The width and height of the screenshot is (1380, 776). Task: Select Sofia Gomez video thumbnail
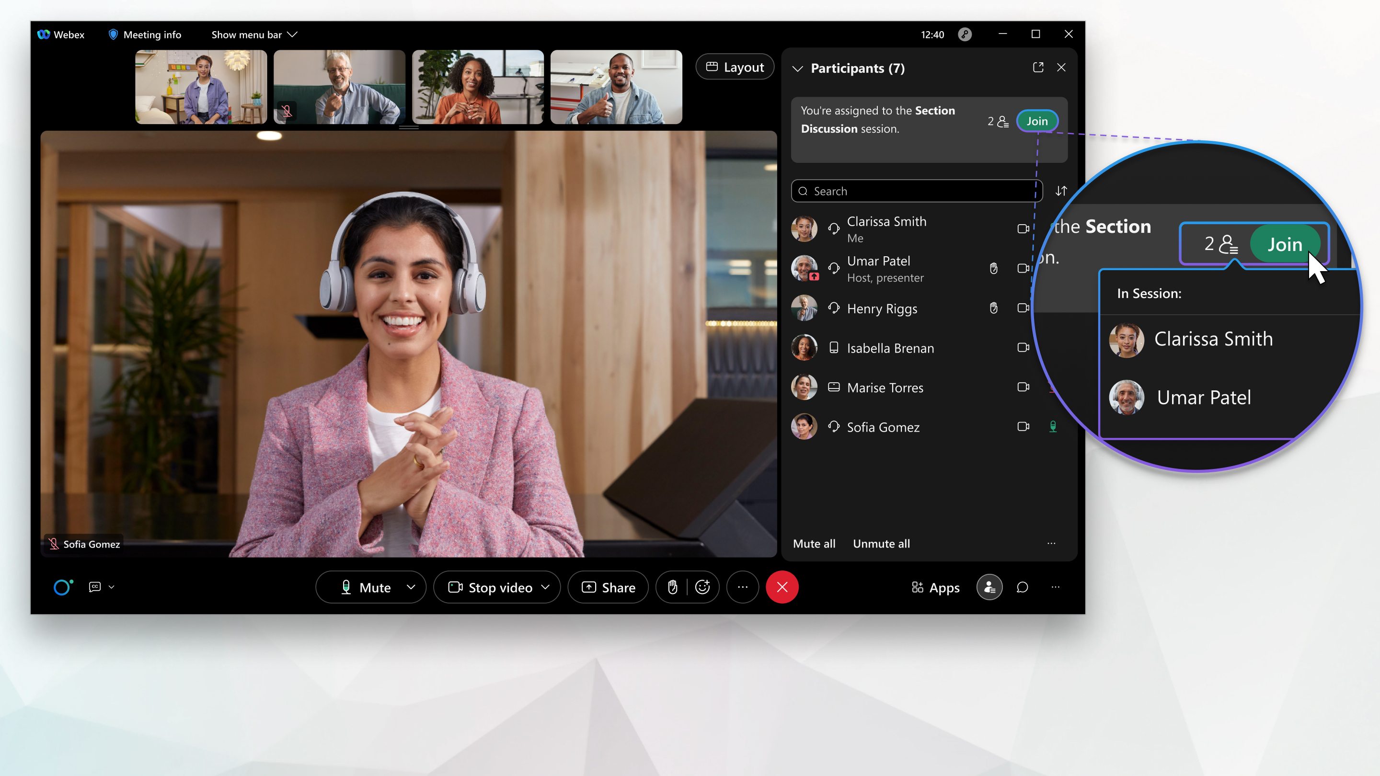(x=409, y=344)
